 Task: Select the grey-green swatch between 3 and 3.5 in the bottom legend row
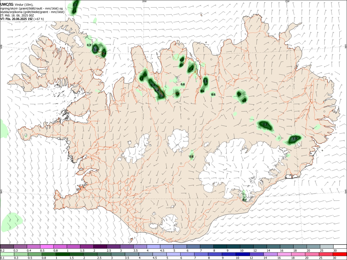(x=118, y=254)
